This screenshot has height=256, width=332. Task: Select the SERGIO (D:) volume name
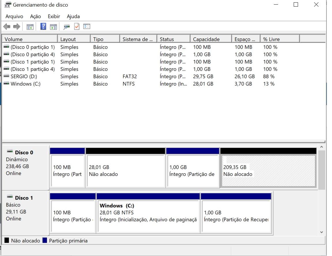(x=24, y=76)
